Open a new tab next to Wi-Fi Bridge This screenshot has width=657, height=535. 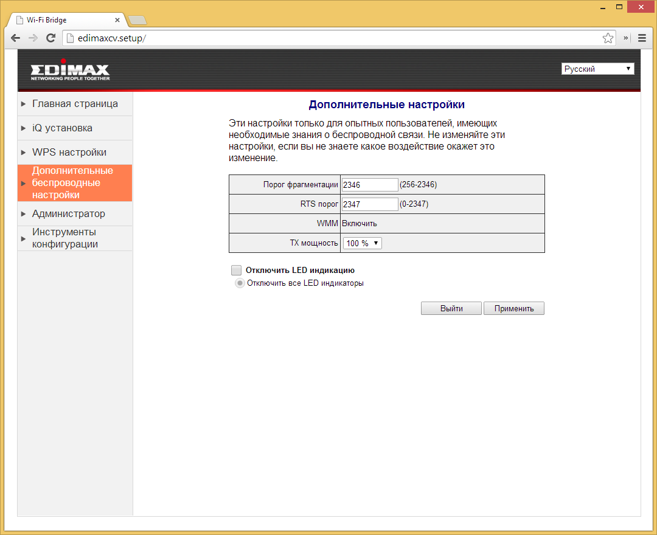point(137,19)
